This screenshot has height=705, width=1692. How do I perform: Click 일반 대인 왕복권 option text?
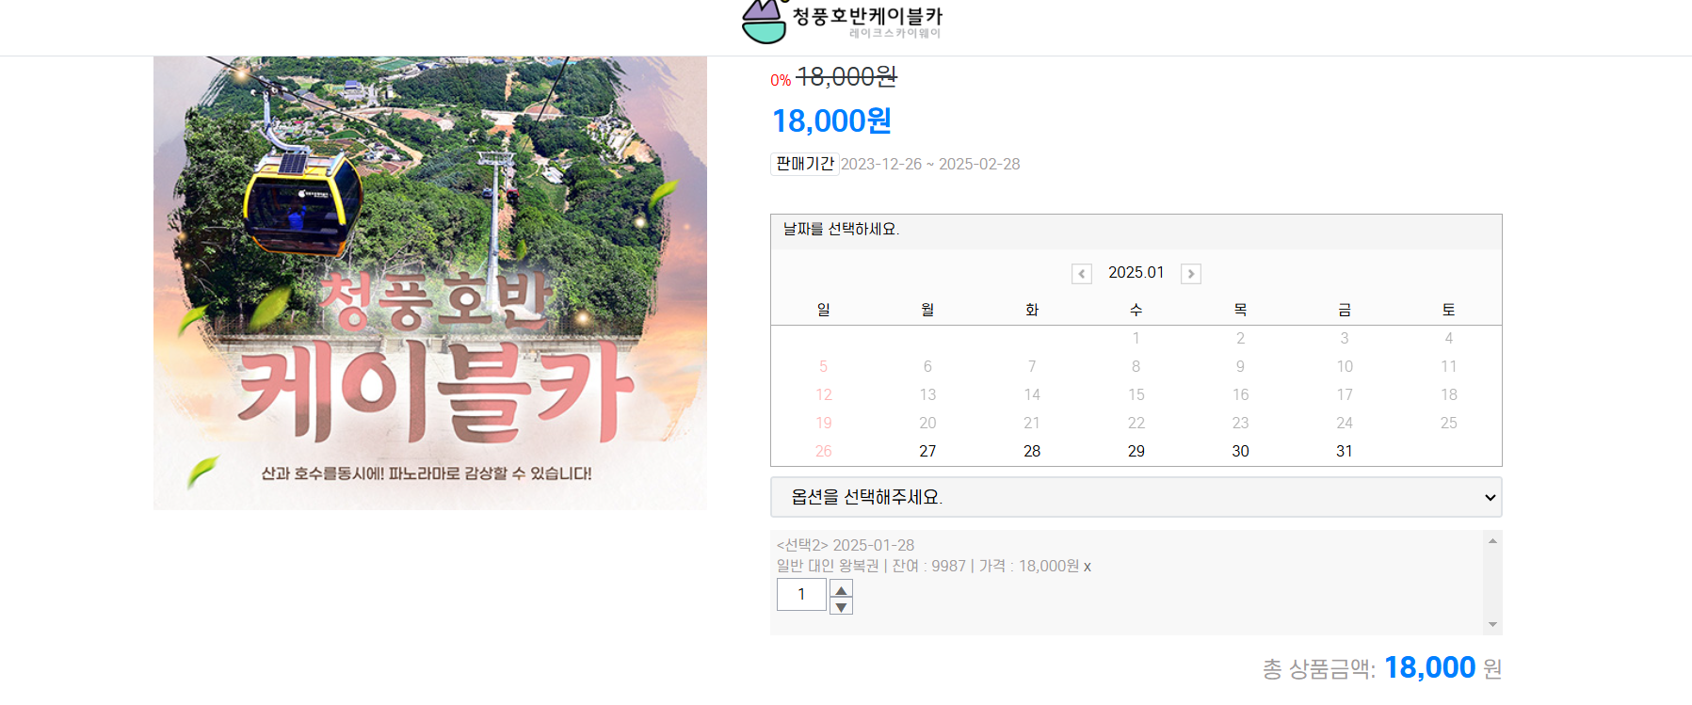828,567
